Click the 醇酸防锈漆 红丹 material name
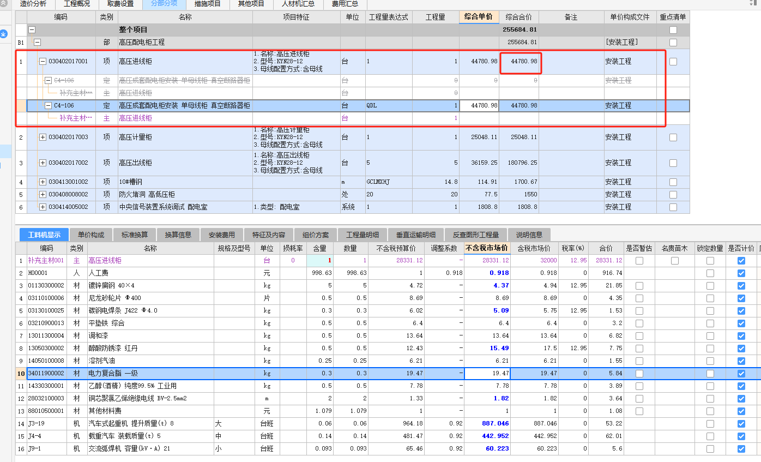Image resolution: width=761 pixels, height=462 pixels. click(113, 349)
